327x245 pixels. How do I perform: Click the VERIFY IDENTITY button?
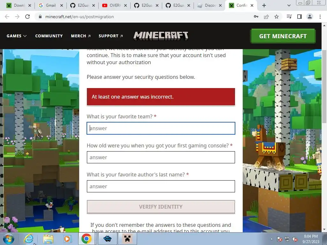tap(161, 207)
